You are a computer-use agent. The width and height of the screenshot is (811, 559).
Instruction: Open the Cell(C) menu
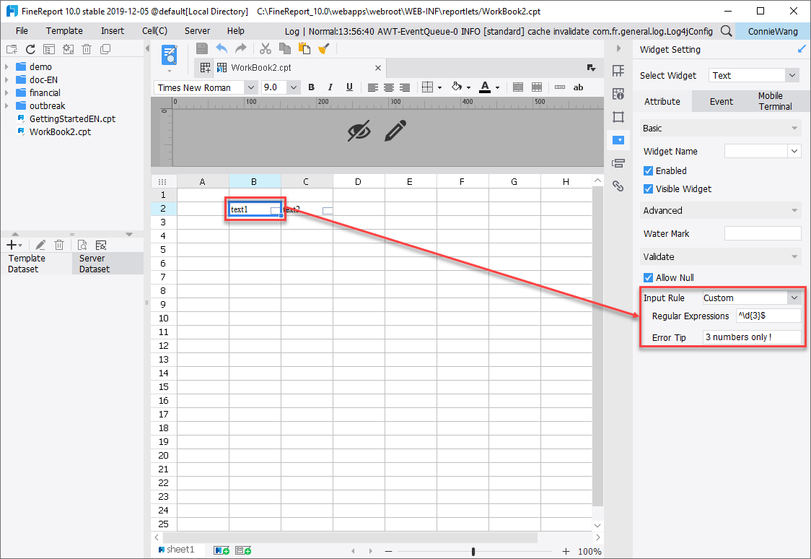[154, 31]
